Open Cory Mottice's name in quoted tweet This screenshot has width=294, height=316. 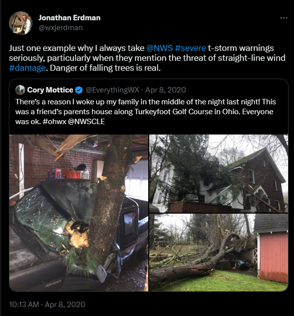pyautogui.click(x=50, y=90)
